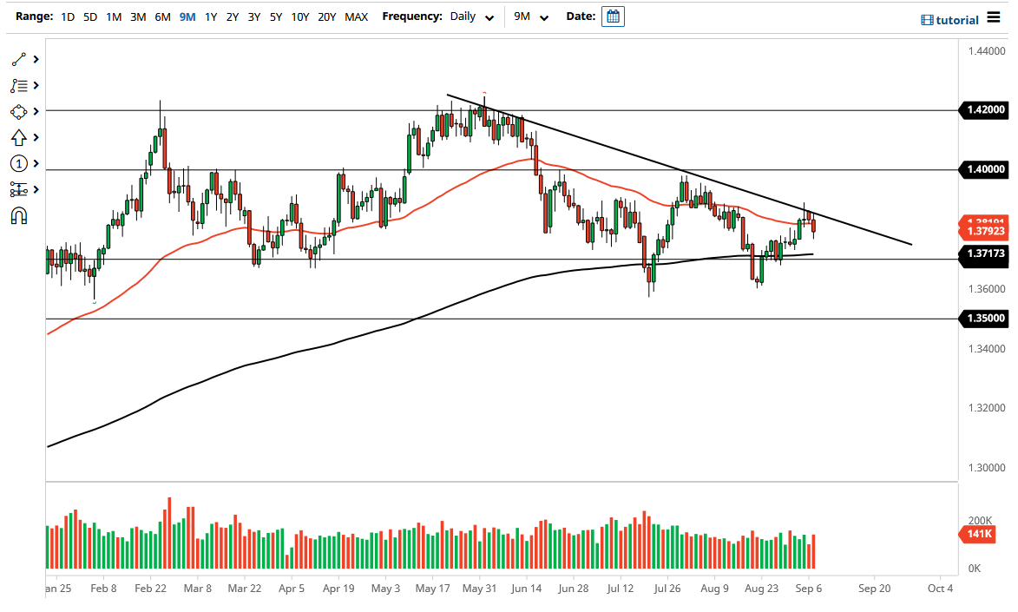Select the shape drawing tool
The height and width of the screenshot is (612, 1018).
[16, 111]
